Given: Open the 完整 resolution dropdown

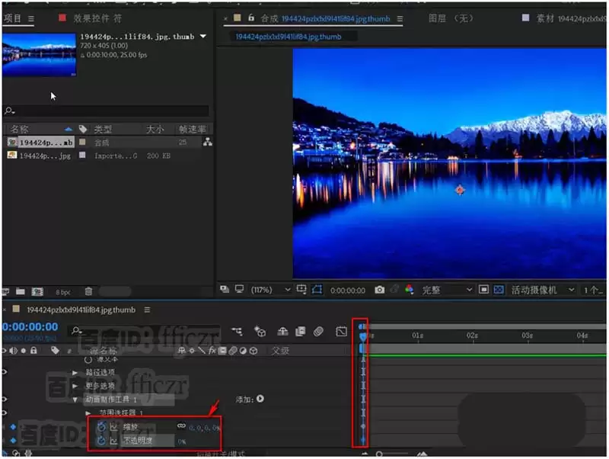Looking at the screenshot, I should tap(447, 290).
